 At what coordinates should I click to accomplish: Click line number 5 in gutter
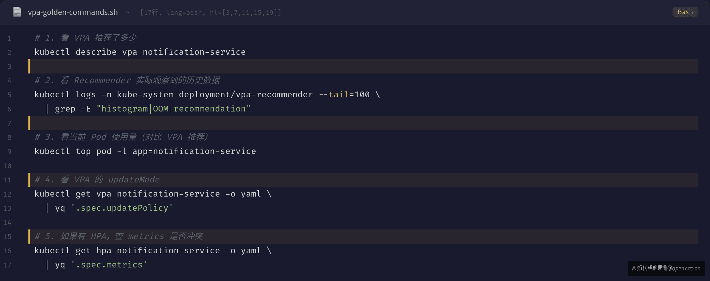[9, 95]
